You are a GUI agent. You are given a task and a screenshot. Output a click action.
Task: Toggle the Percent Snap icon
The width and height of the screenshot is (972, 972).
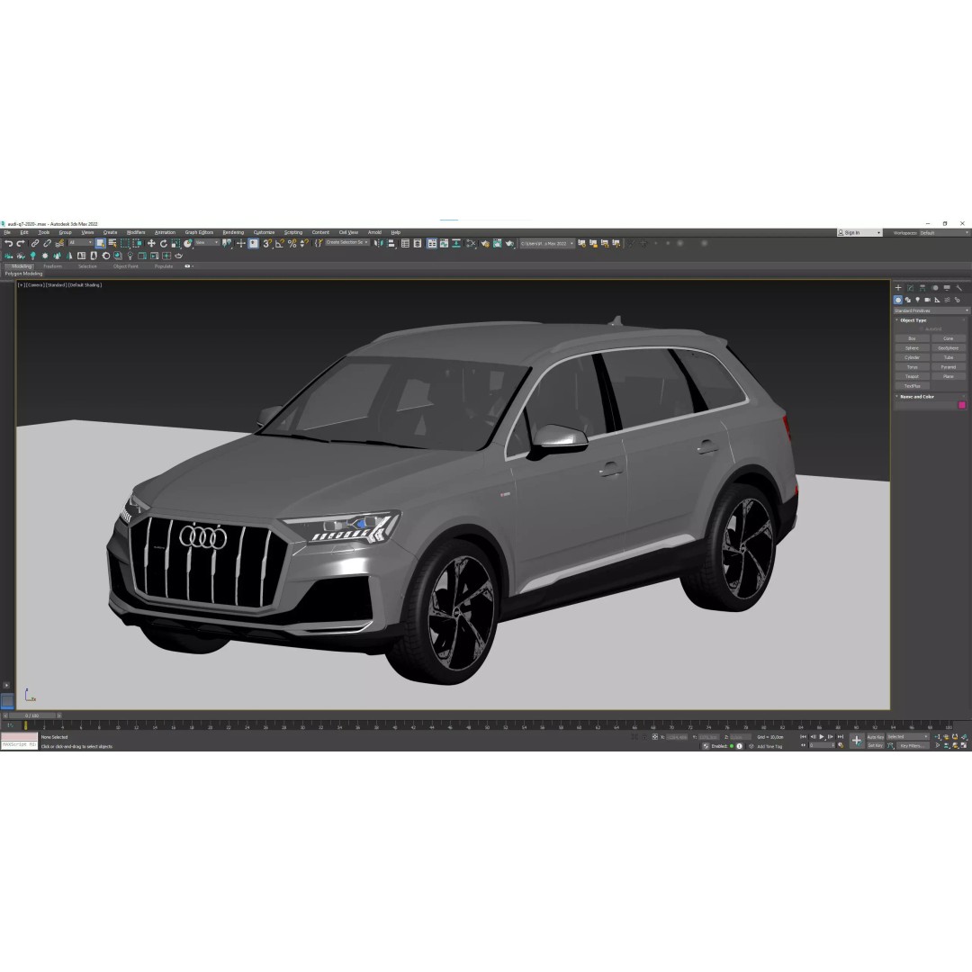click(x=292, y=244)
